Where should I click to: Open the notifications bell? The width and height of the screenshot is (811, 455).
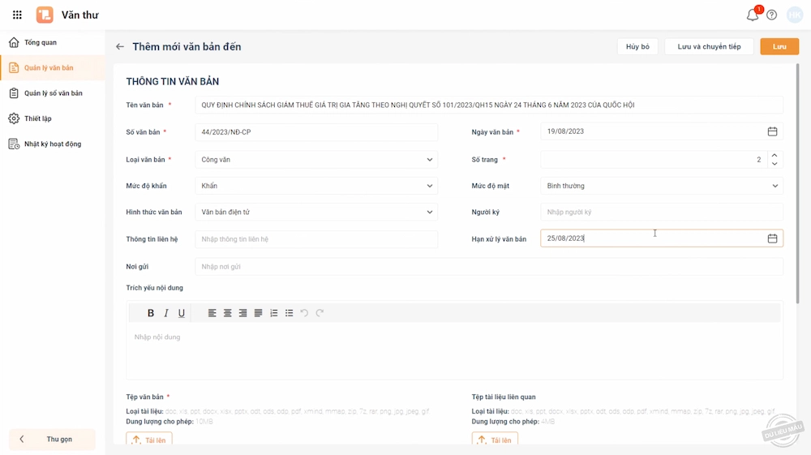tap(753, 15)
